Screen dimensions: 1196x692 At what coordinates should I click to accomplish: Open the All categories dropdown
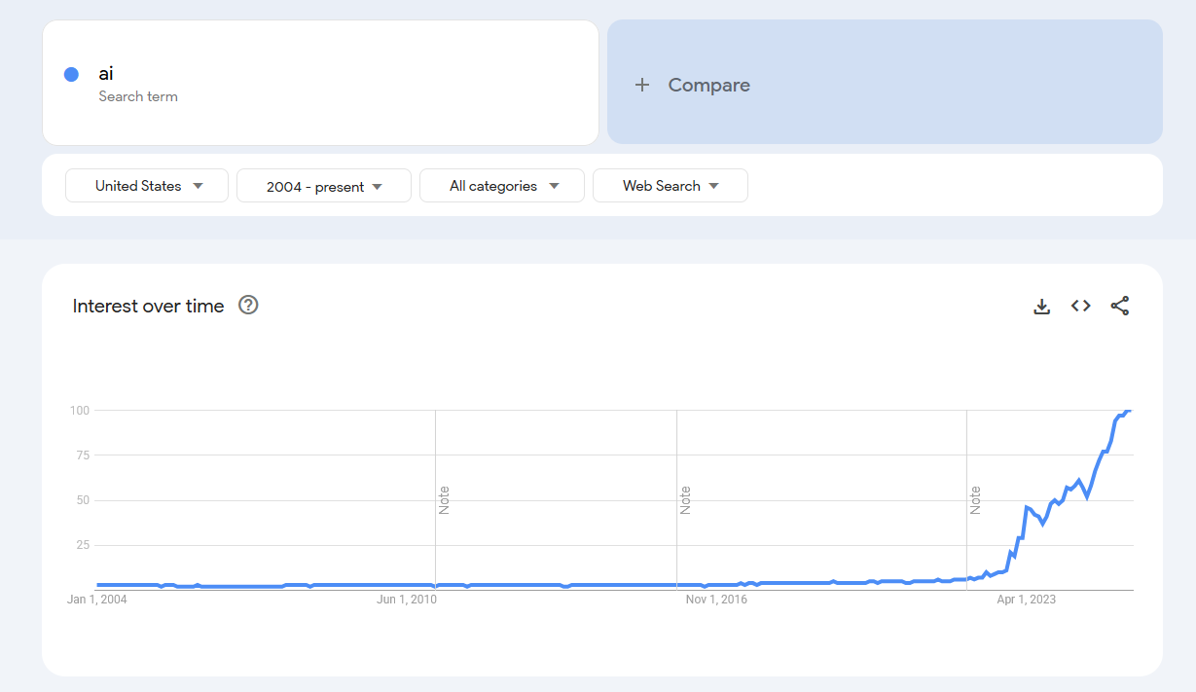[x=502, y=186]
